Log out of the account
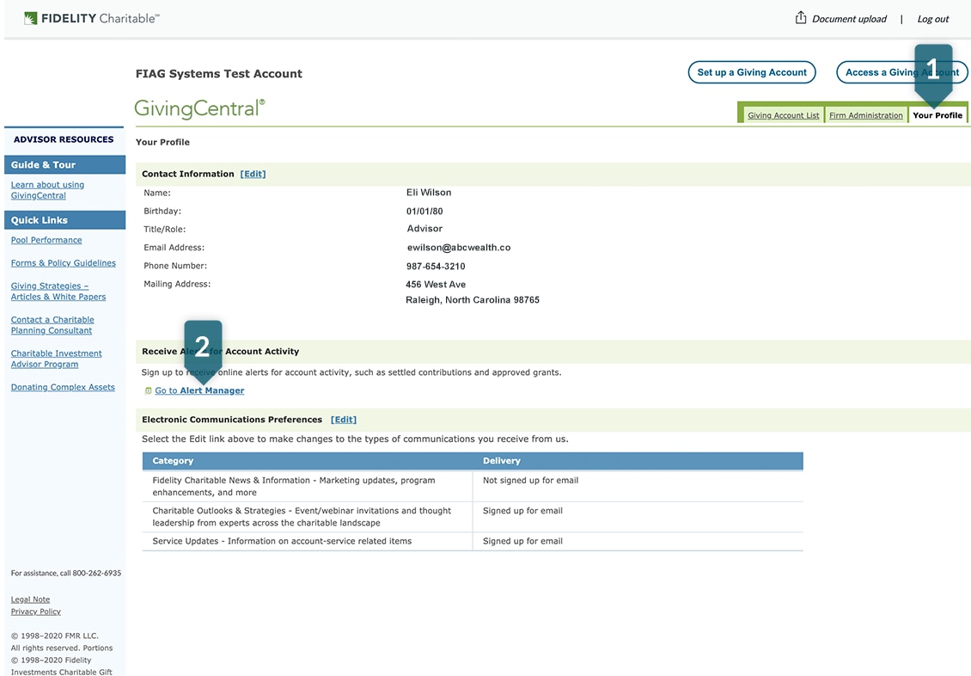Image resolution: width=971 pixels, height=676 pixels. pos(932,19)
